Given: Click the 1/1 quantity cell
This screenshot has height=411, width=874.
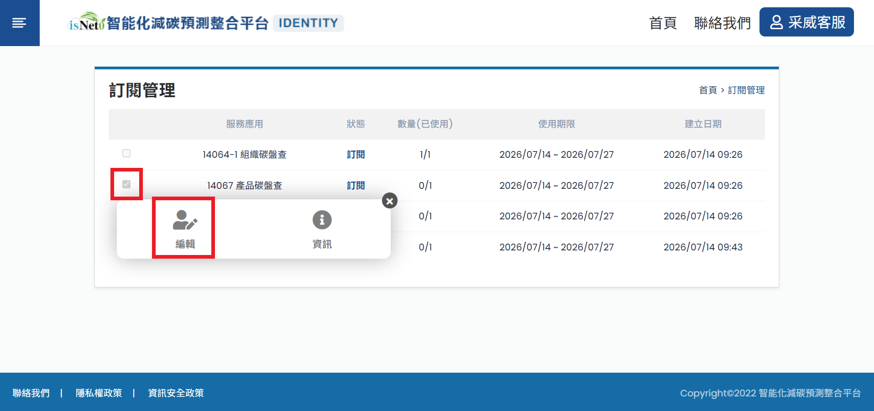Looking at the screenshot, I should [x=425, y=155].
